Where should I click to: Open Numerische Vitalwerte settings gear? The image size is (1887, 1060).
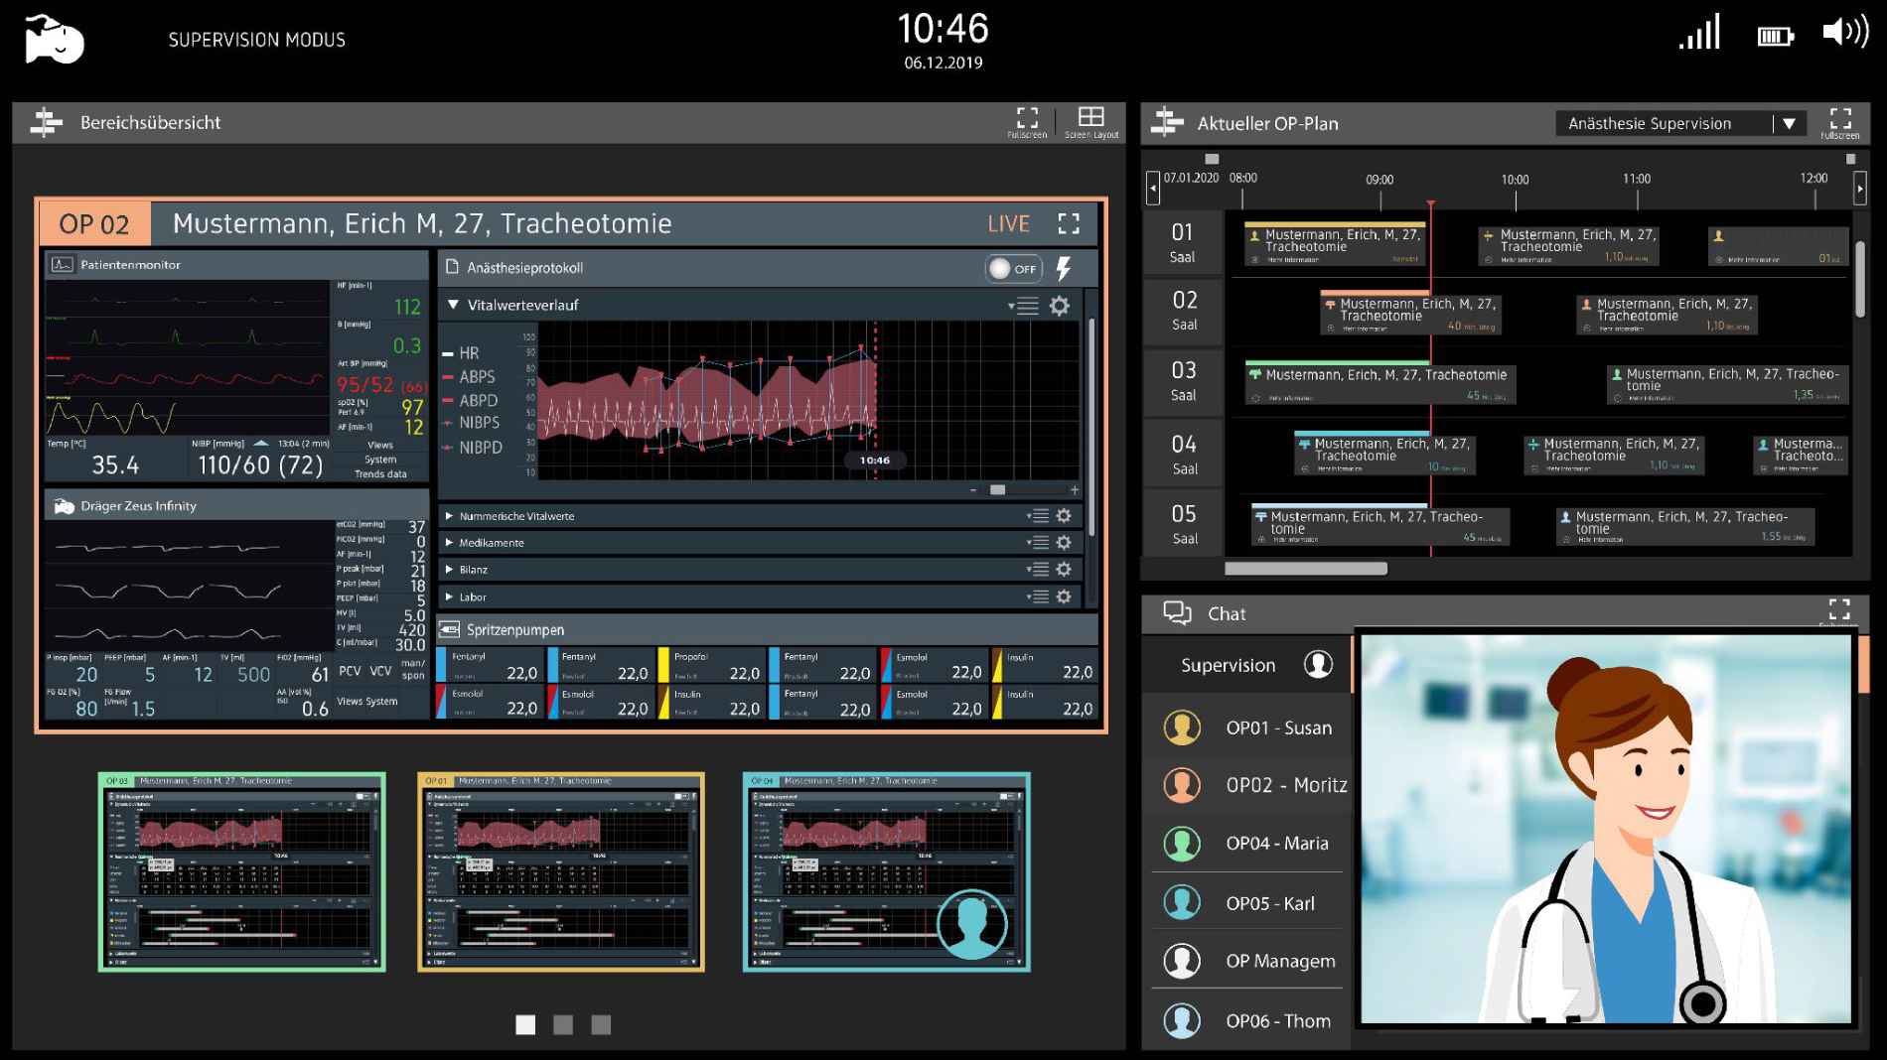point(1064,516)
